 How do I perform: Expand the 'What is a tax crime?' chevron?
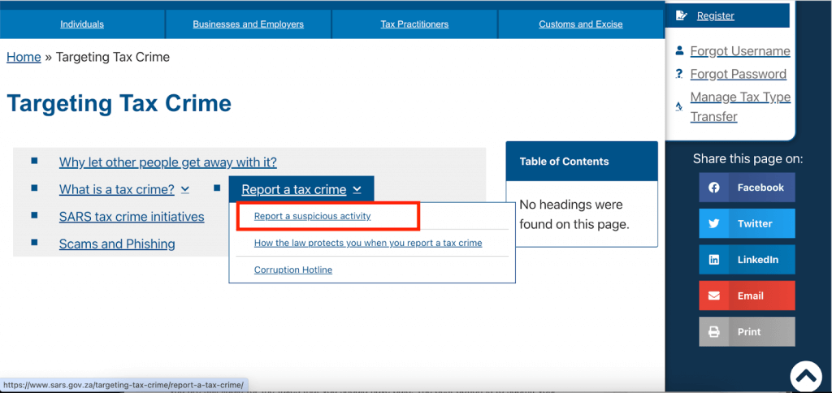185,189
